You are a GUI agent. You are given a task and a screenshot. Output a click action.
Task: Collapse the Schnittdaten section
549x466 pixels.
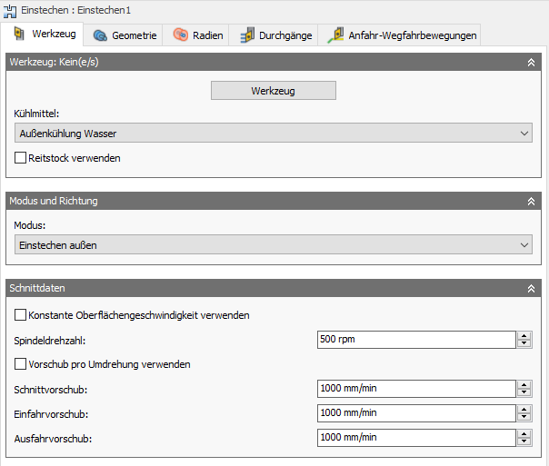pos(531,288)
